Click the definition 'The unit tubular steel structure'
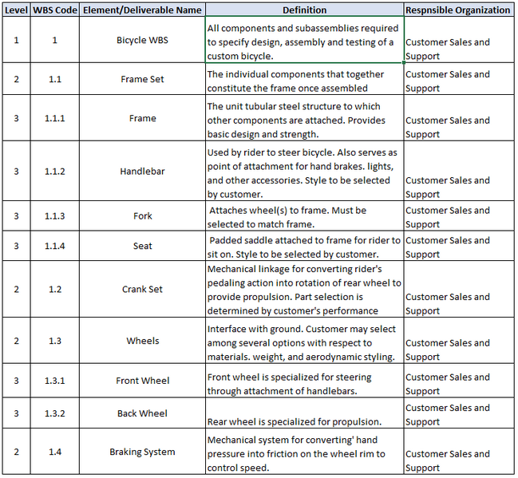This screenshot has width=518, height=478. tap(305, 118)
